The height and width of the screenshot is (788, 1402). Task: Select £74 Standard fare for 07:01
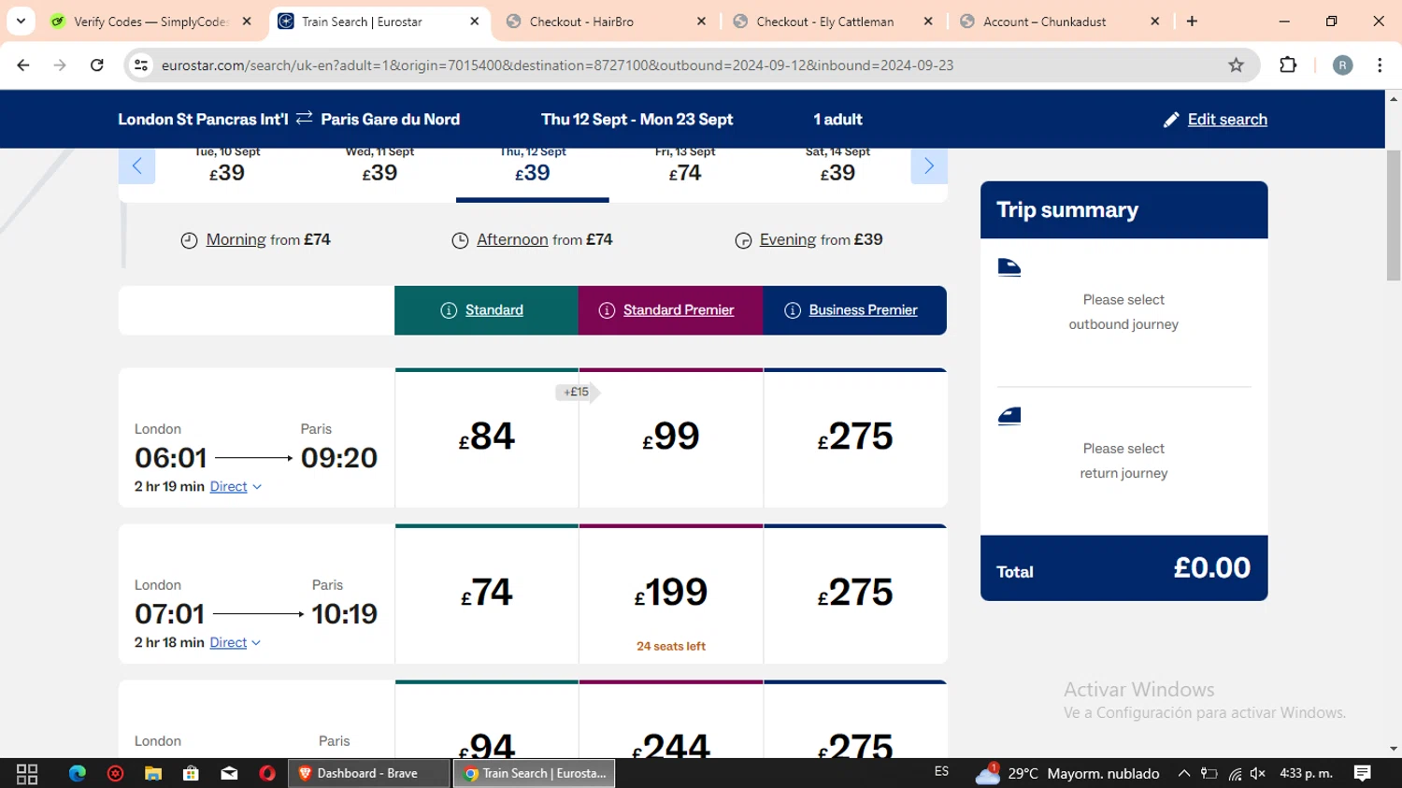click(486, 594)
